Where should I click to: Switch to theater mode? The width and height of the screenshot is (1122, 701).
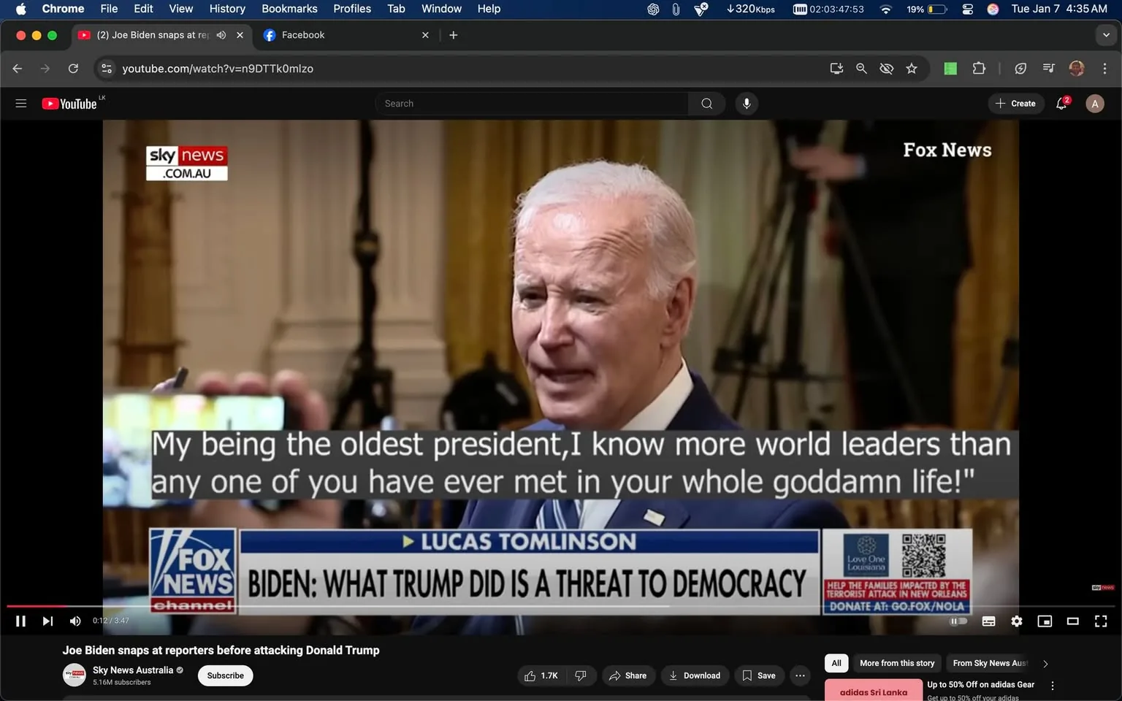(1072, 621)
